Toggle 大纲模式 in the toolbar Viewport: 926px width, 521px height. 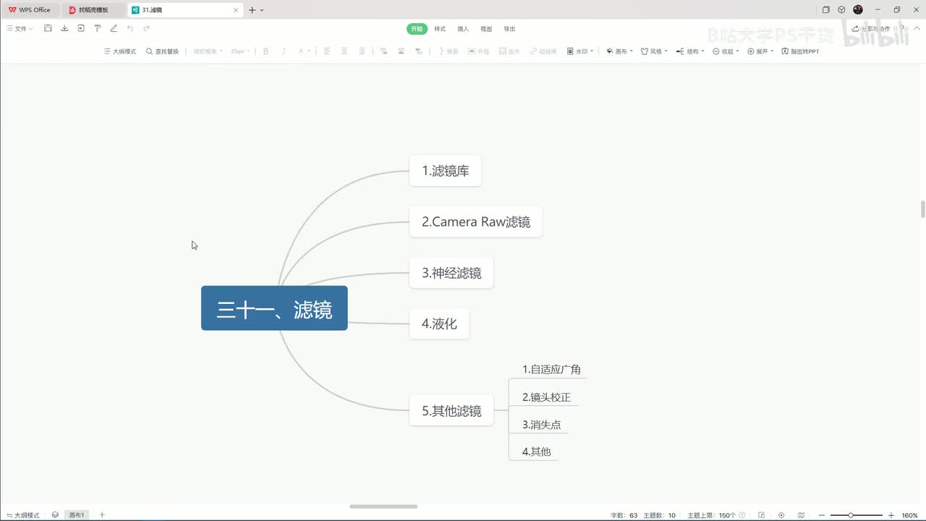(120, 51)
